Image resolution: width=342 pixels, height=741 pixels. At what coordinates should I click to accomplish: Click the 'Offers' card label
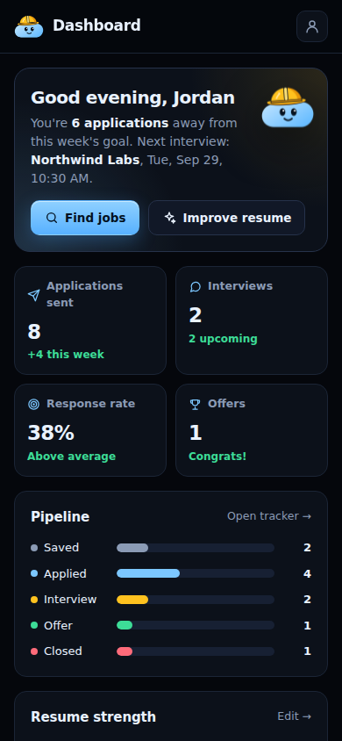point(226,404)
